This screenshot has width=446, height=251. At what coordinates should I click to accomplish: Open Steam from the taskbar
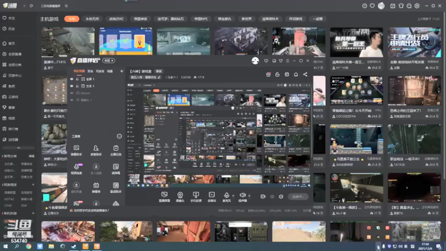coord(74,246)
